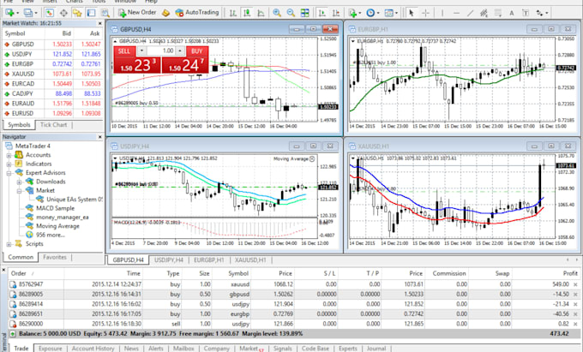The width and height of the screenshot is (583, 352).
Task: Toggle the Chart Shift icon
Action: point(336,13)
